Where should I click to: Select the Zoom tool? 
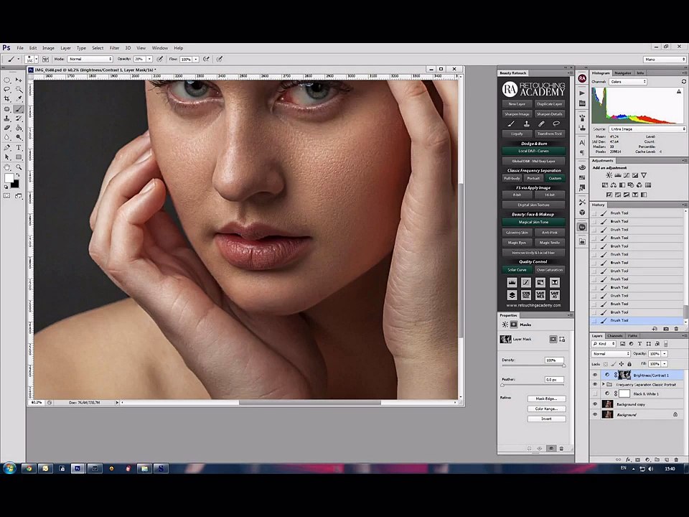[19, 167]
